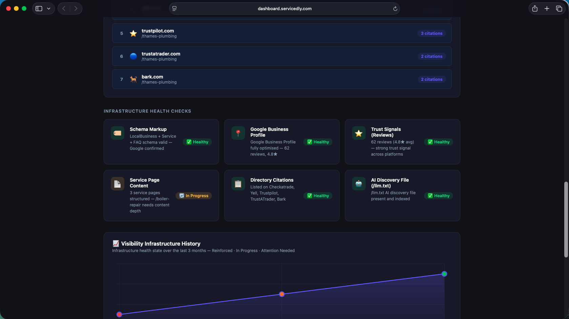This screenshot has width=569, height=319.
Task: Click the Service Page Content document icon
Action: (x=118, y=184)
